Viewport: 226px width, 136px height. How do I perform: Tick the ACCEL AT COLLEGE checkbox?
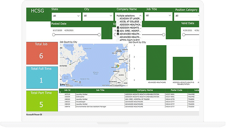tap(118, 22)
